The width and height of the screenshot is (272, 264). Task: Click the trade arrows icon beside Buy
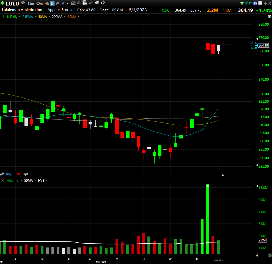(x=2, y=174)
